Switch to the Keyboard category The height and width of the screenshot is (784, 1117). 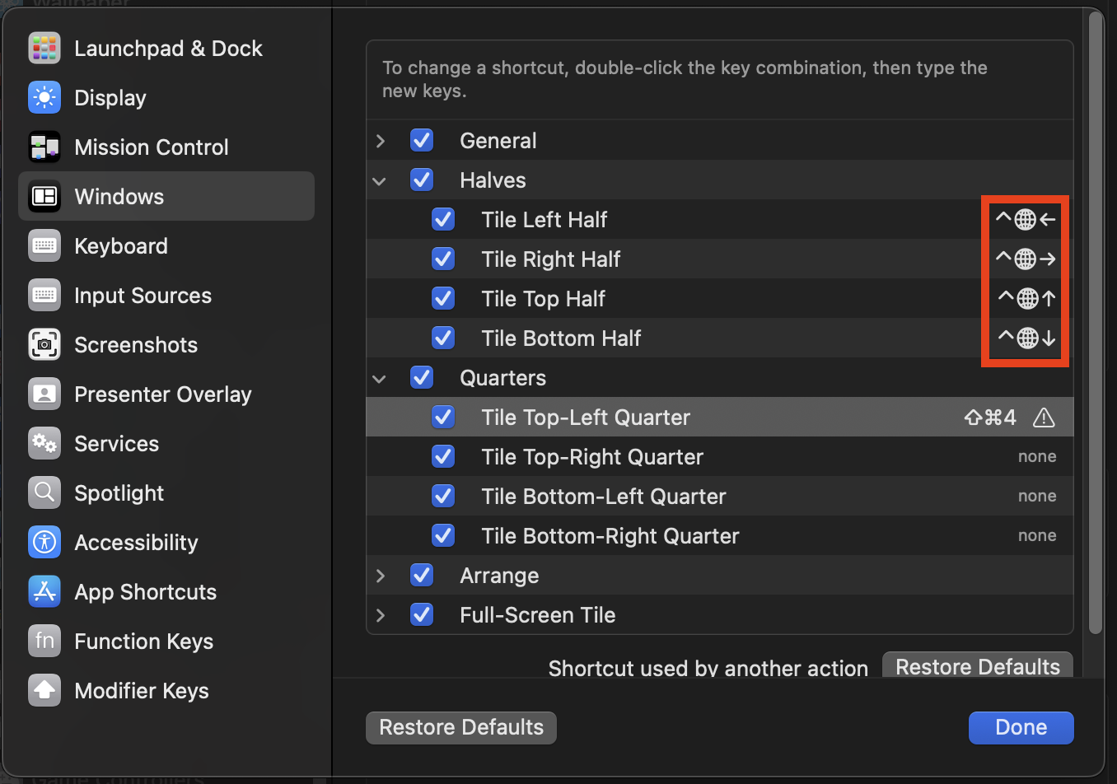[x=121, y=246]
